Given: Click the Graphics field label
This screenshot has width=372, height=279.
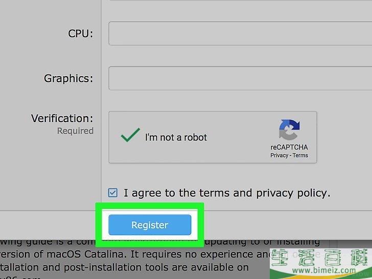Looking at the screenshot, I should pyautogui.click(x=68, y=79).
